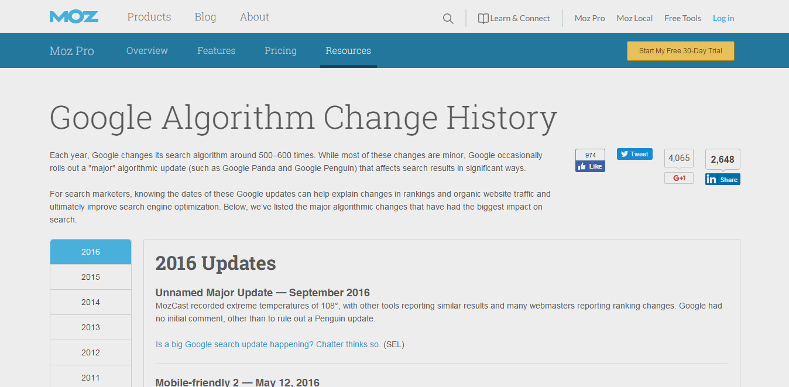Click the "2016 Updates" heading
Screen dimensions: 789x387
pos(215,263)
